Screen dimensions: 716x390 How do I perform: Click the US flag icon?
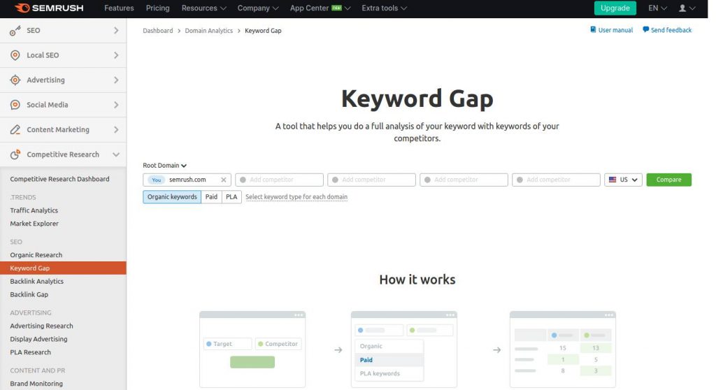[x=613, y=180]
